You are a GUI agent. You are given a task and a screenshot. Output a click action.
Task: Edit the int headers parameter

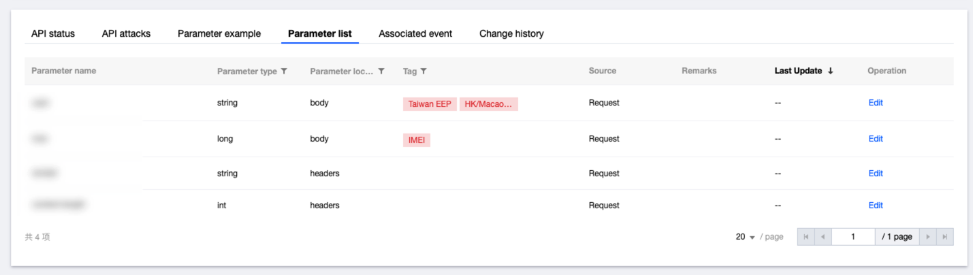(876, 206)
